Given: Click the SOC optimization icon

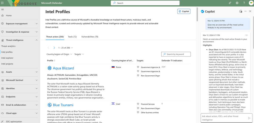Looking at the screenshot, I should (x=3, y=121).
